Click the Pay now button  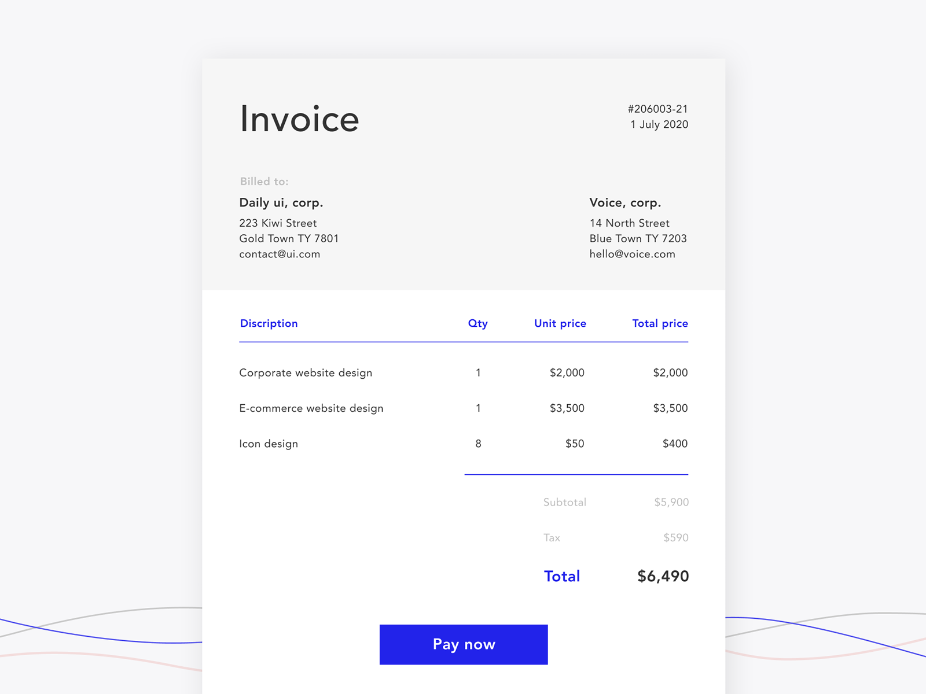click(463, 644)
